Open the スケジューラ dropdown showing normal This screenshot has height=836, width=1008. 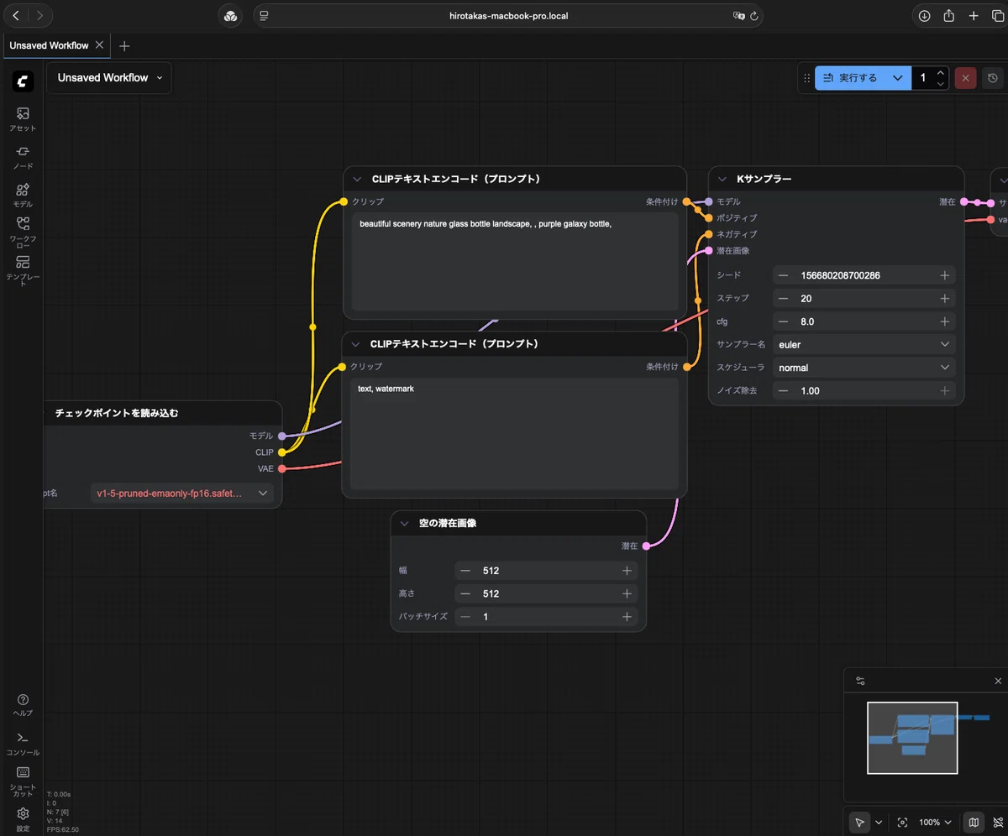(864, 368)
